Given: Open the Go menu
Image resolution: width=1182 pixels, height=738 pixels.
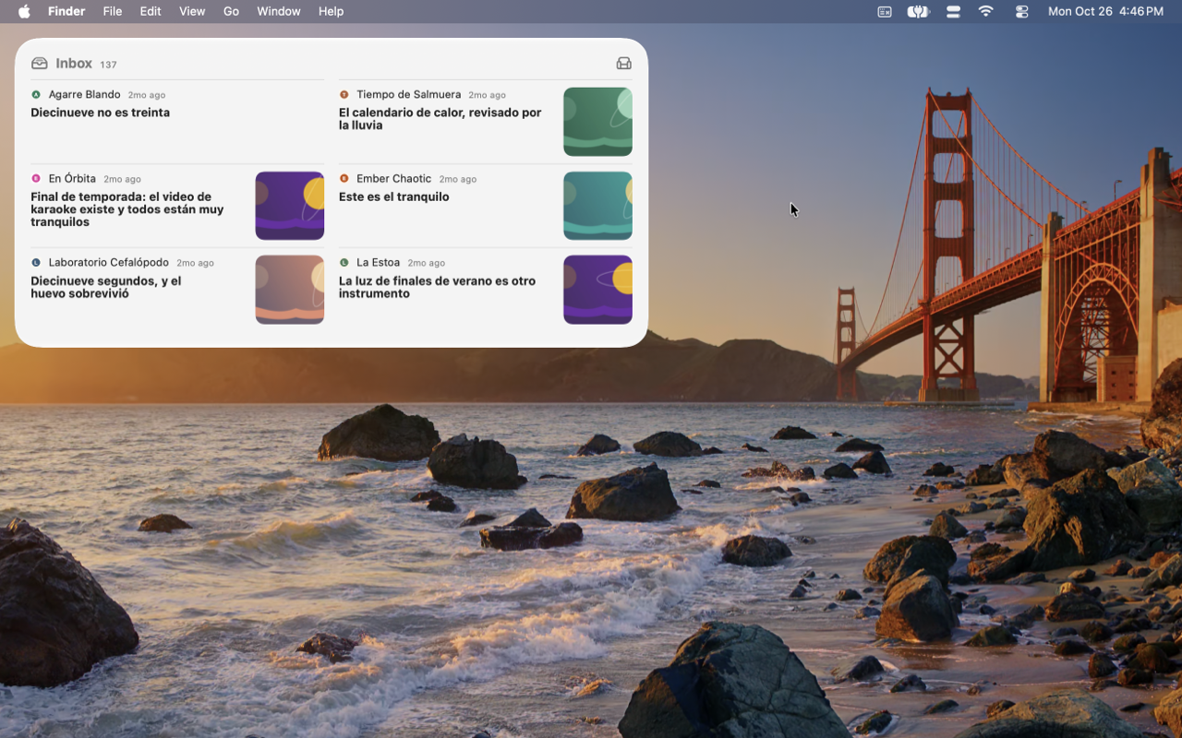Looking at the screenshot, I should 231,11.
